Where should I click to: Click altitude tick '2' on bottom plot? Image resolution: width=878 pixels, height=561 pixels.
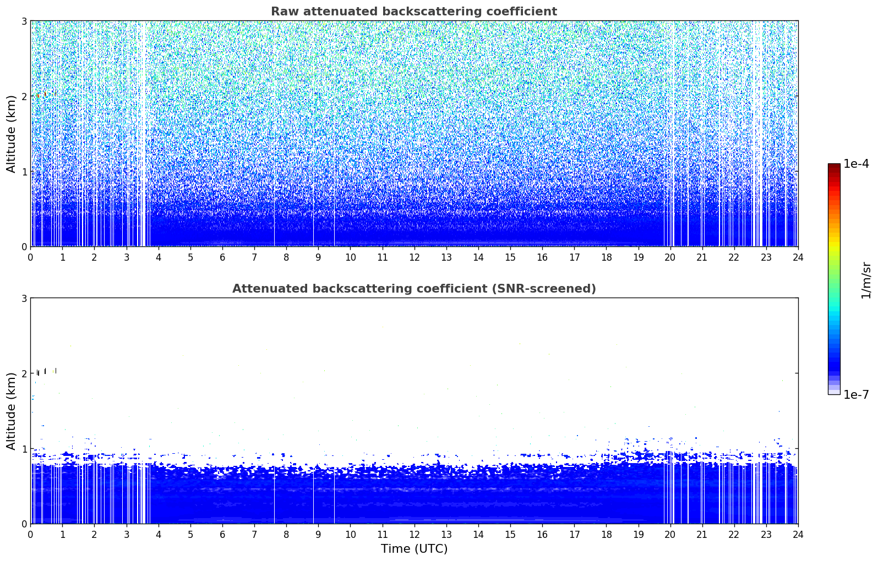[x=24, y=373]
